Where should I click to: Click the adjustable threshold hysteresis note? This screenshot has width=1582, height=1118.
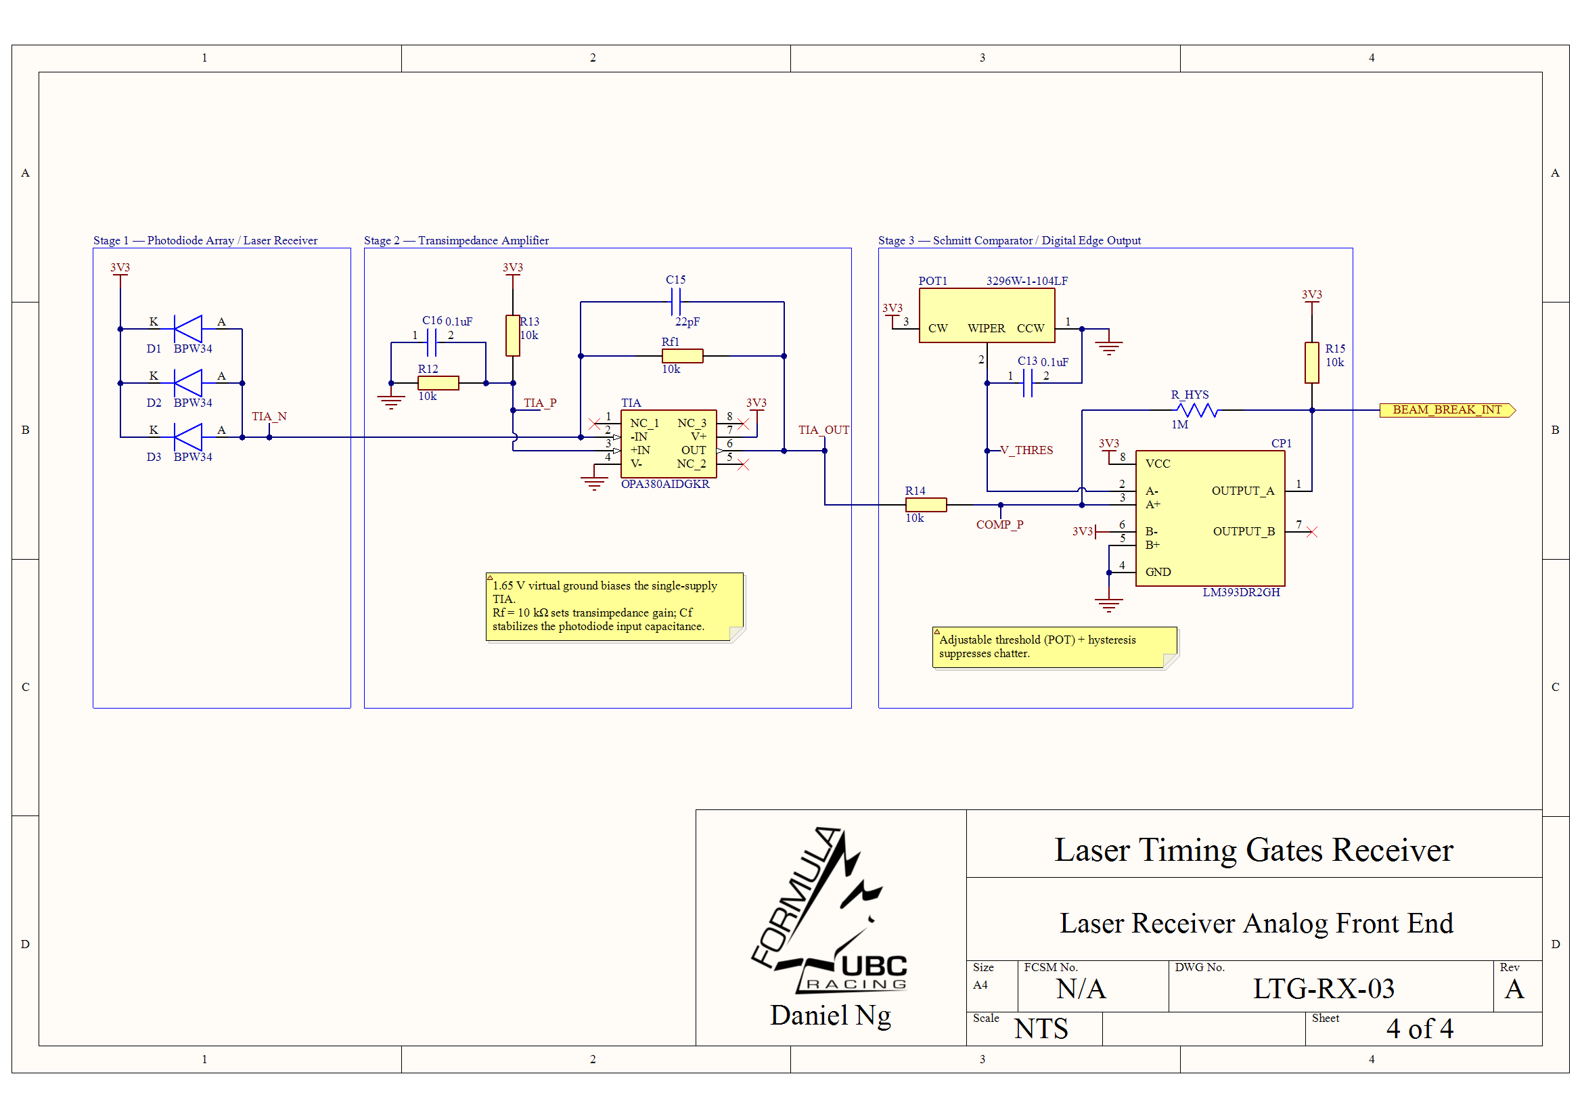[x=1054, y=647]
